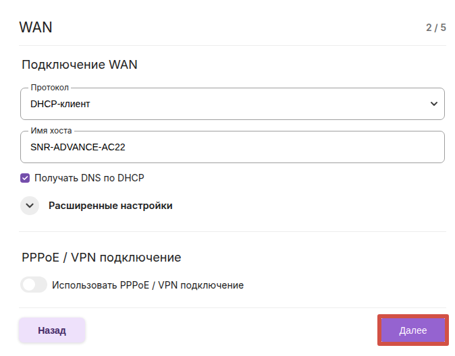This screenshot has height=356, width=455.
Task: Click the SNR-ADVANCE-AC22 hostname text
Action: [78, 147]
